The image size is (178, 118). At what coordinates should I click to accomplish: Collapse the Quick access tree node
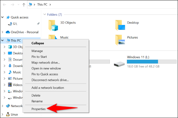pyautogui.click(x=3, y=17)
